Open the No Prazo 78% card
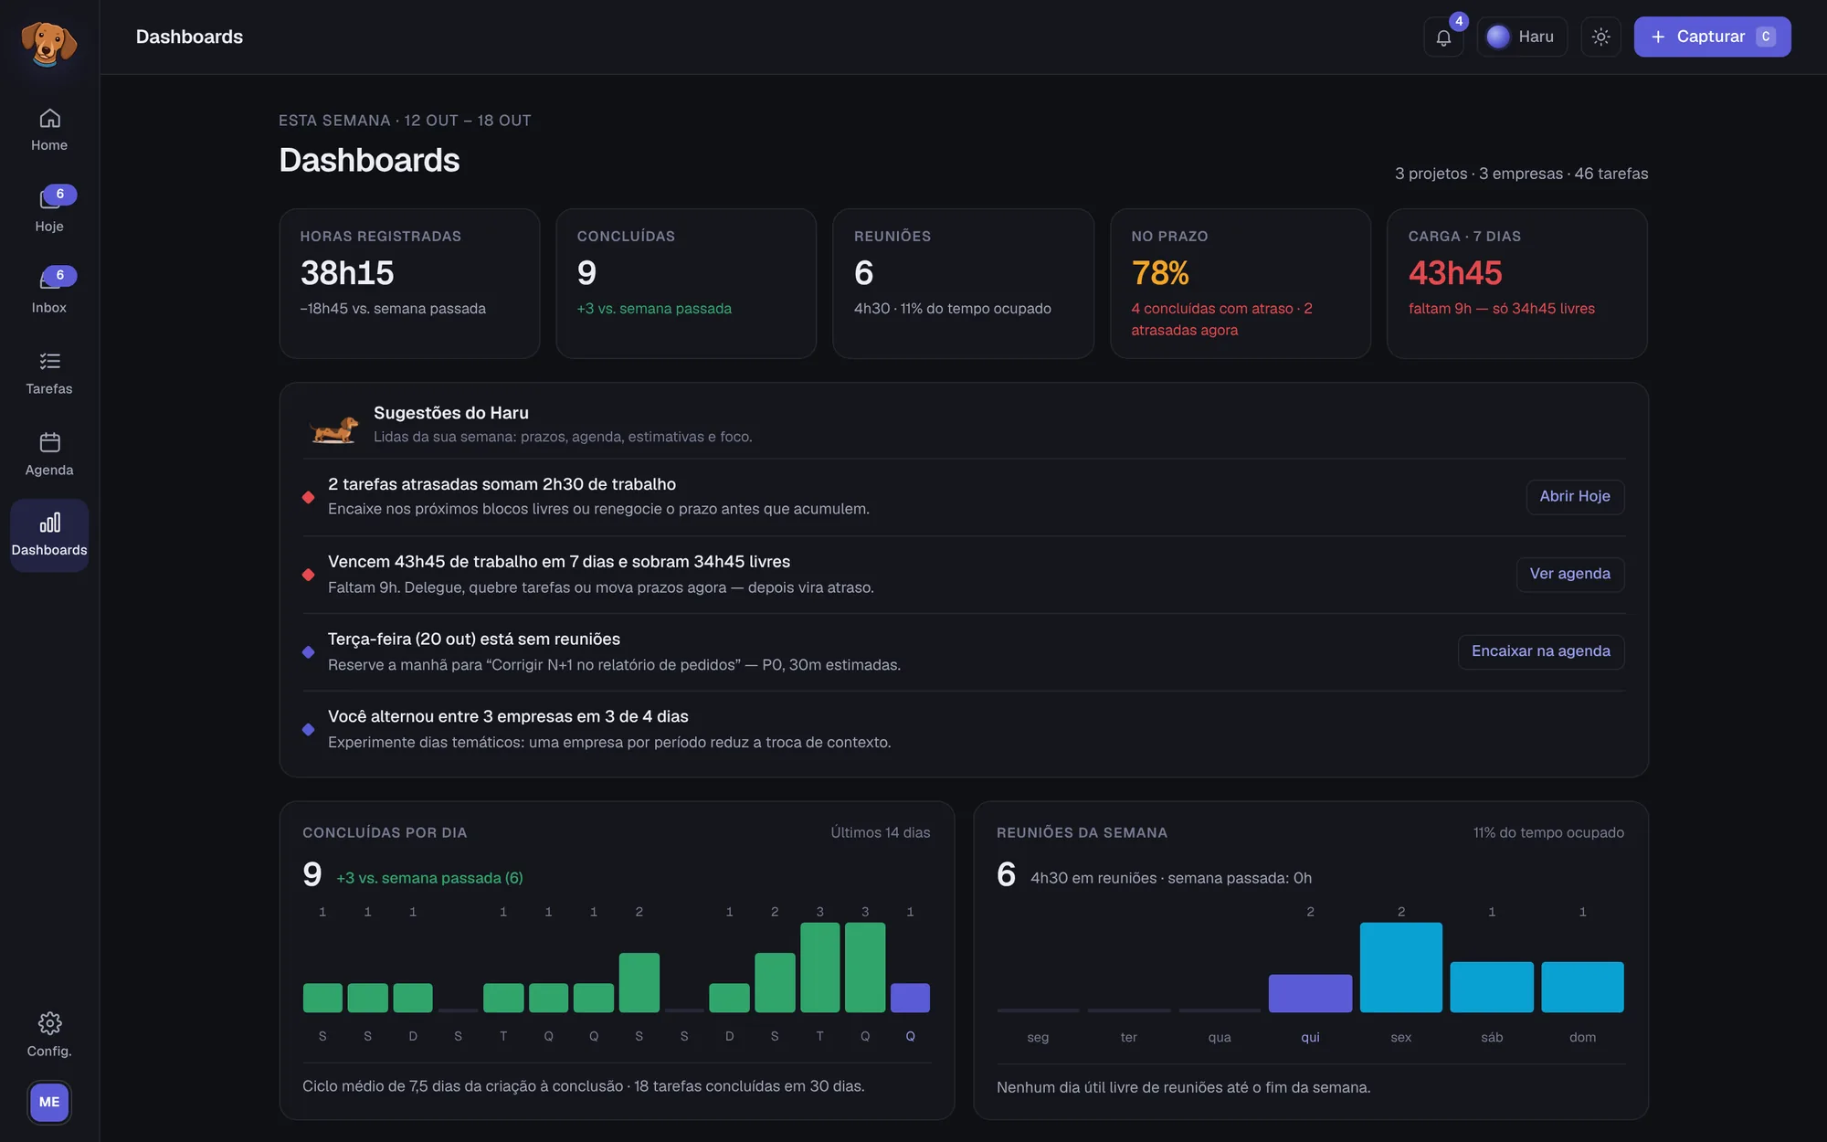Screen dimensions: 1827x1142 click(x=1241, y=283)
